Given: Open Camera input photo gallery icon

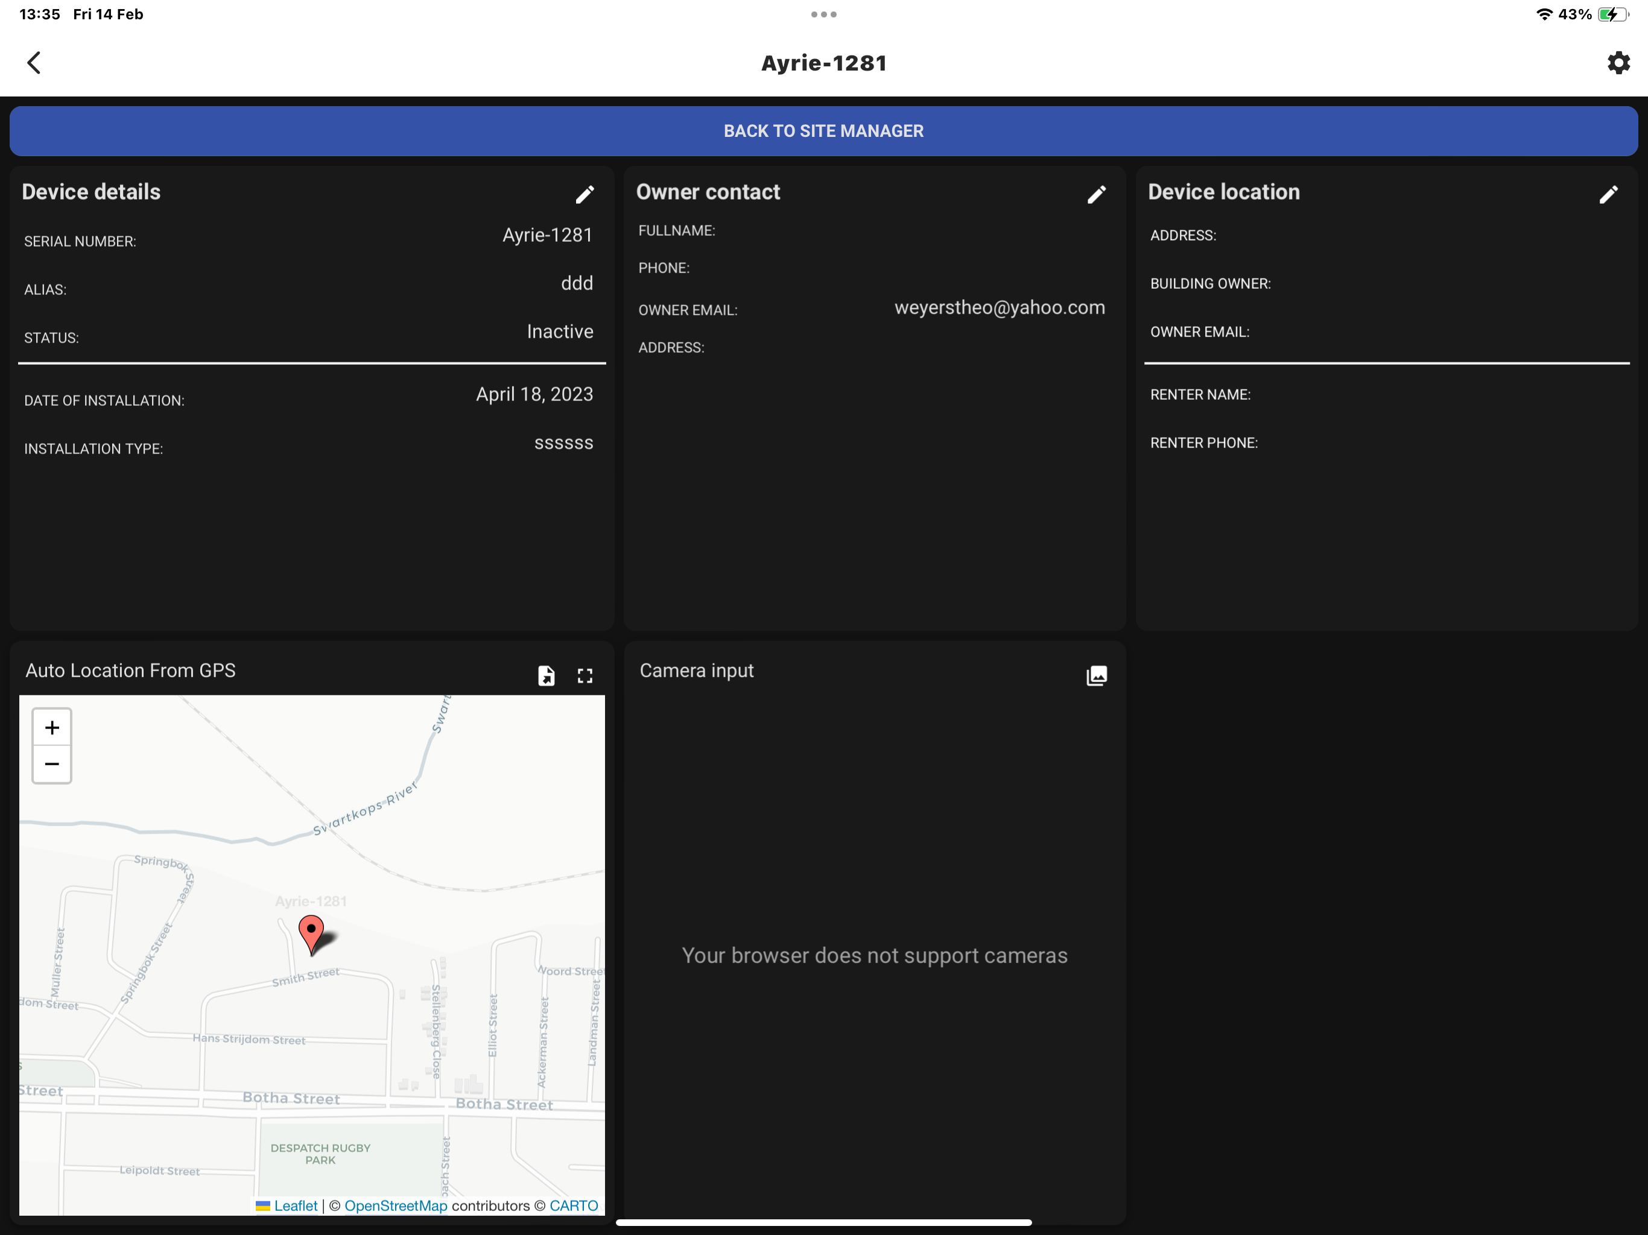Looking at the screenshot, I should (1097, 675).
